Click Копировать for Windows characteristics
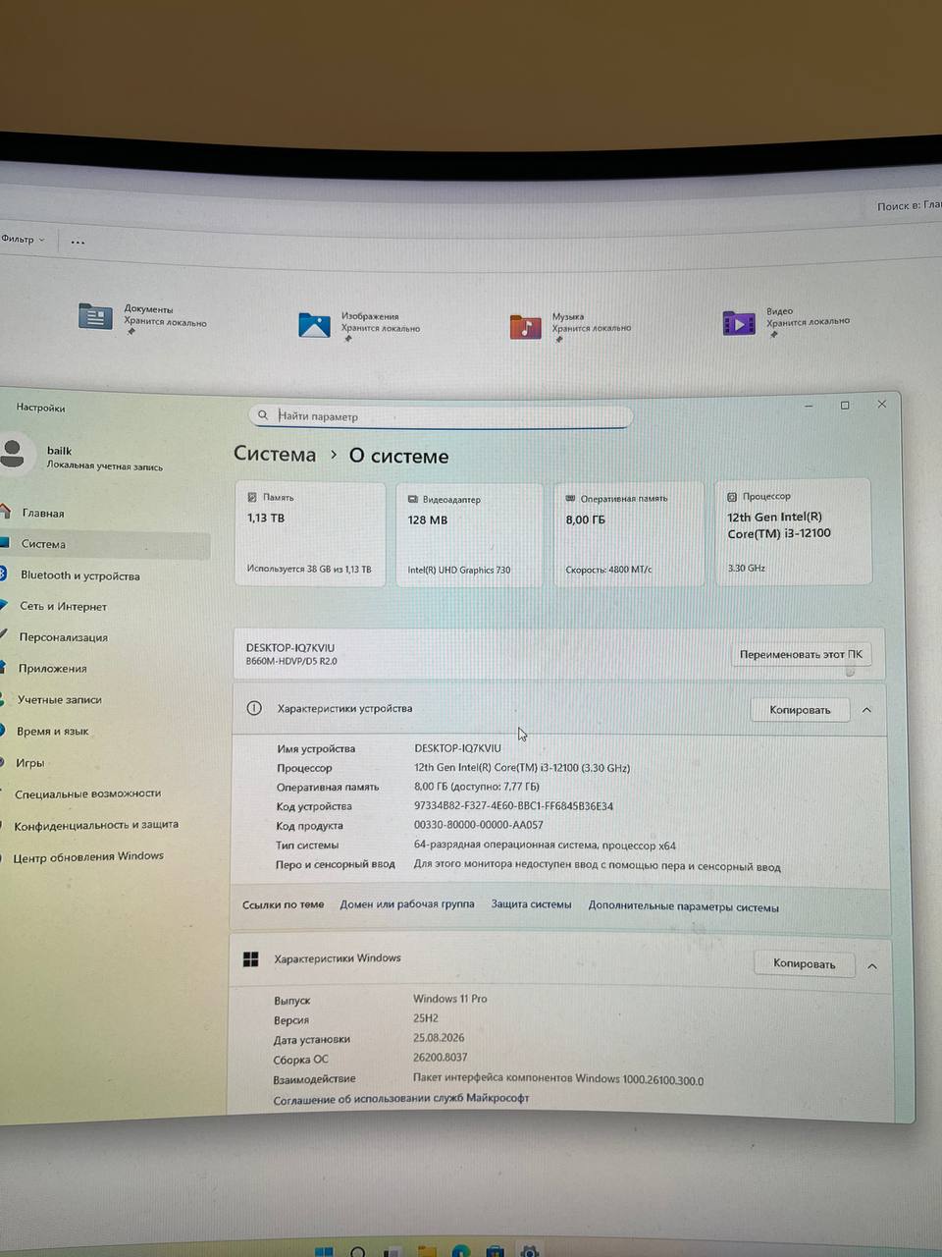This screenshot has width=942, height=1257. [x=804, y=963]
